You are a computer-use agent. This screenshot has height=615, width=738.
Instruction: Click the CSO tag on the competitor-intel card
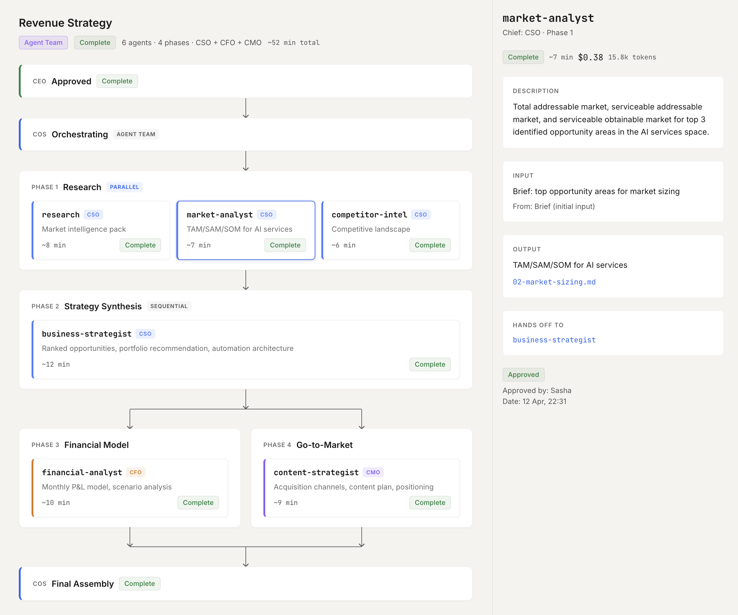coord(421,215)
